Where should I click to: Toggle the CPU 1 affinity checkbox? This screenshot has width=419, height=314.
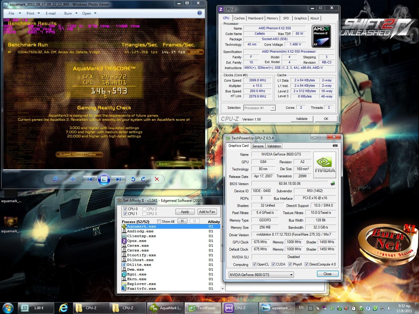[125, 214]
